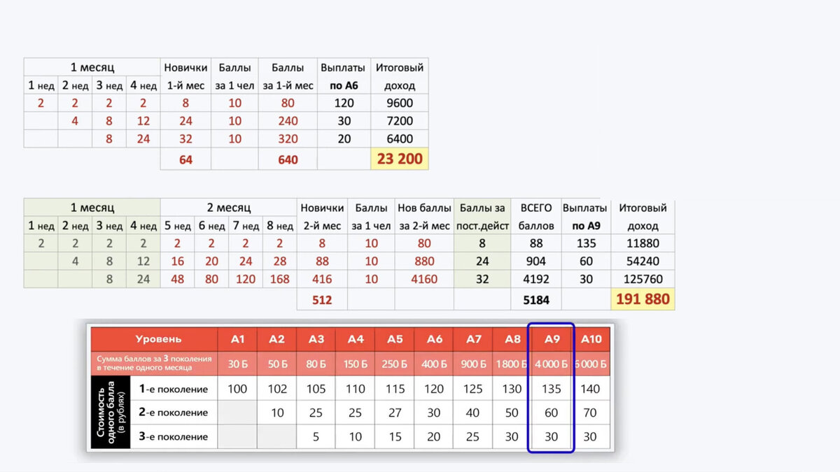The image size is (840, 472).
Task: Click the new points cell 4160
Action: (423, 279)
